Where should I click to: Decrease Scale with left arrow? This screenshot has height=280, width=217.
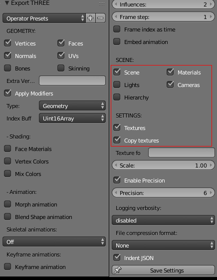tap(116, 165)
